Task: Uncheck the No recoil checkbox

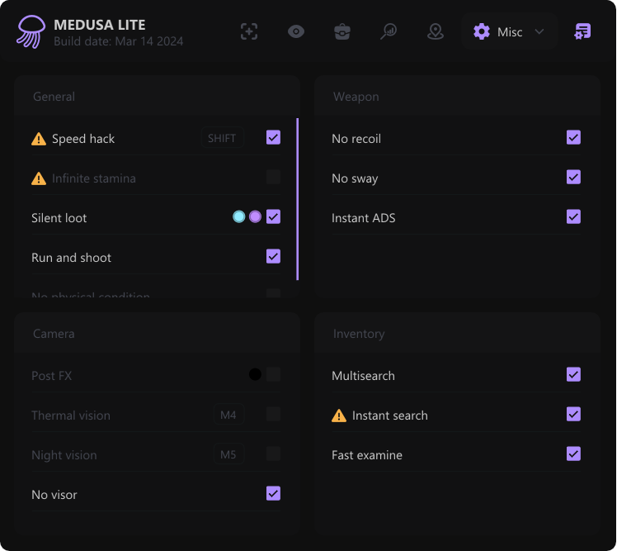Action: 573,137
